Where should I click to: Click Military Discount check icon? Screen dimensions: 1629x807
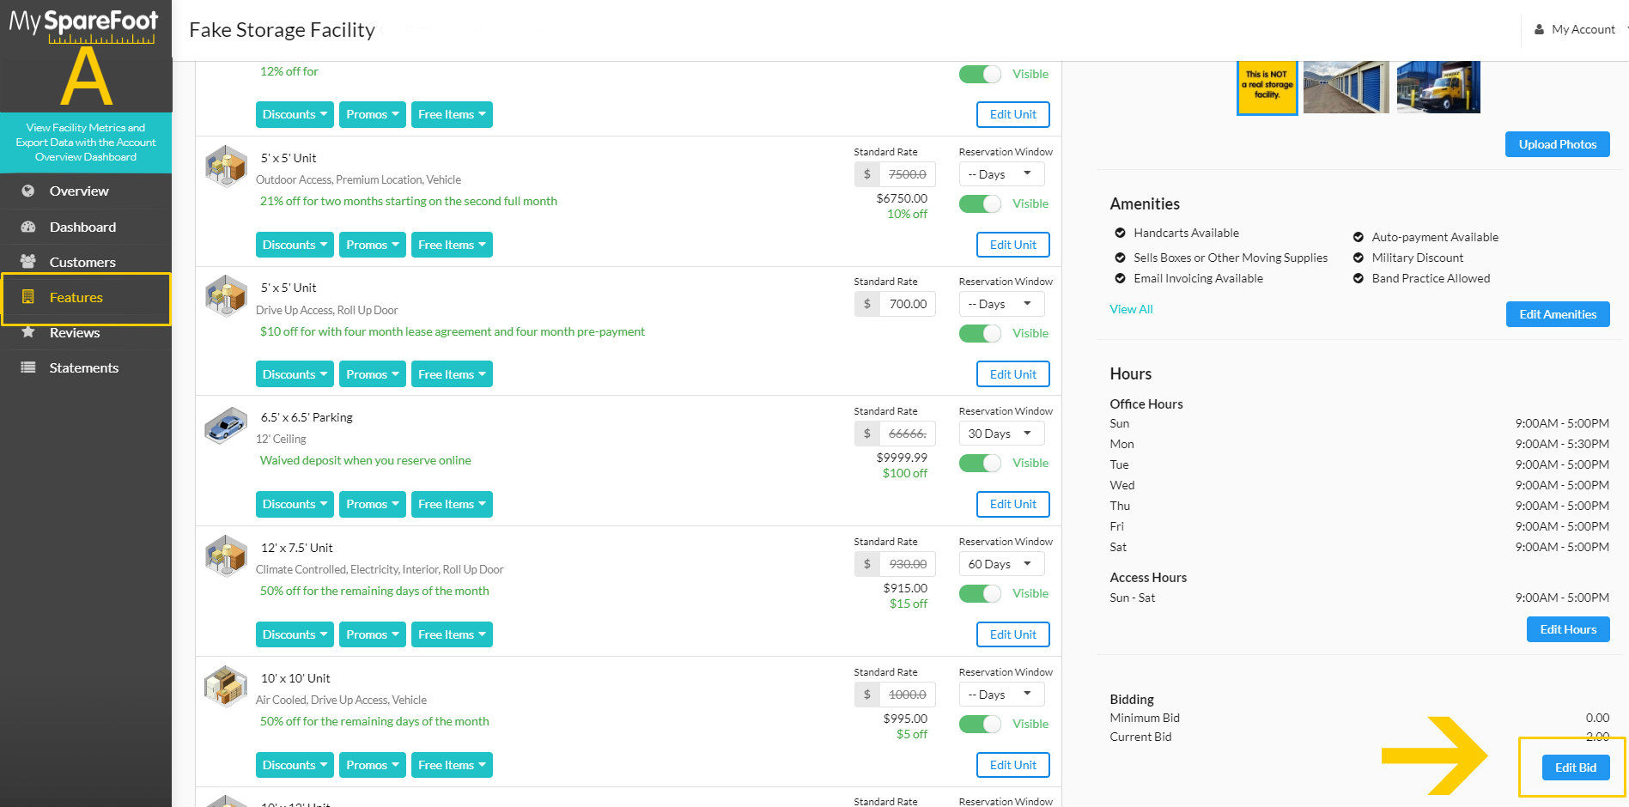pos(1359,258)
